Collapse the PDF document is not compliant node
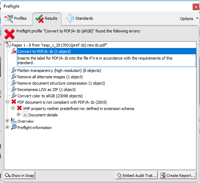The width and height of the screenshot is (200, 183). [7, 102]
